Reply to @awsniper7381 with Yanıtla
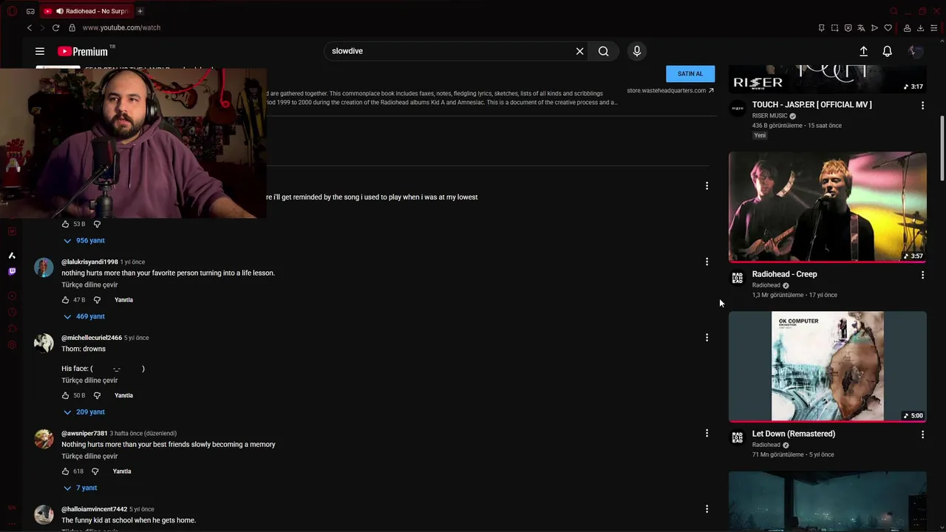This screenshot has width=946, height=532. 122,471
